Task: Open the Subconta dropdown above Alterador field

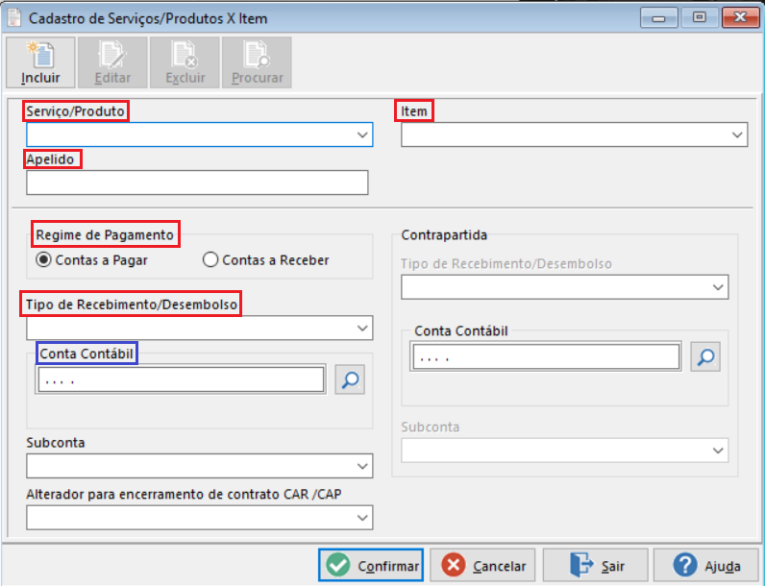Action: [x=200, y=466]
